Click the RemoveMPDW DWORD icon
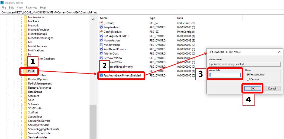The height and width of the screenshot is (139, 284). point(101,58)
